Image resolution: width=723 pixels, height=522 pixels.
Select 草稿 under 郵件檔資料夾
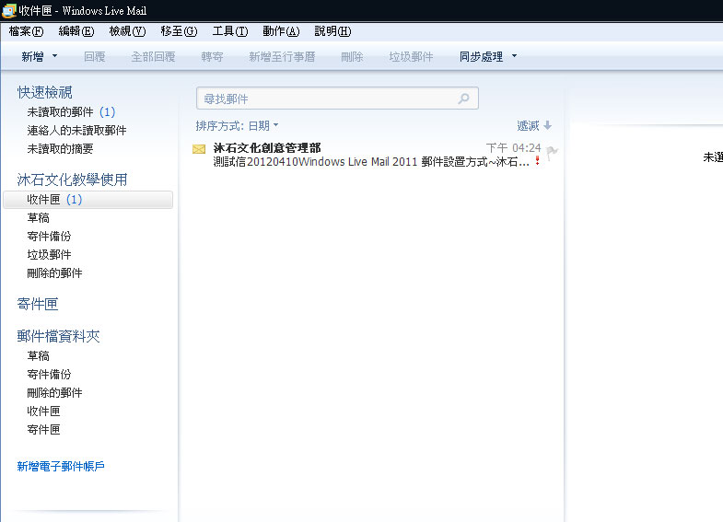tap(38, 356)
